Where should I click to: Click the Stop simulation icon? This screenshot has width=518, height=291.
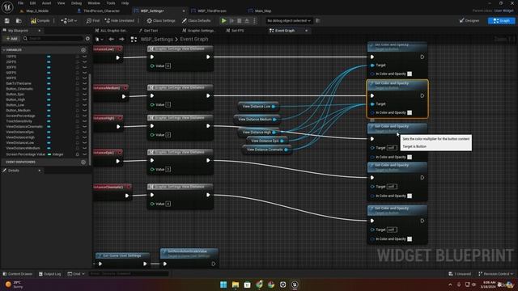coord(240,21)
